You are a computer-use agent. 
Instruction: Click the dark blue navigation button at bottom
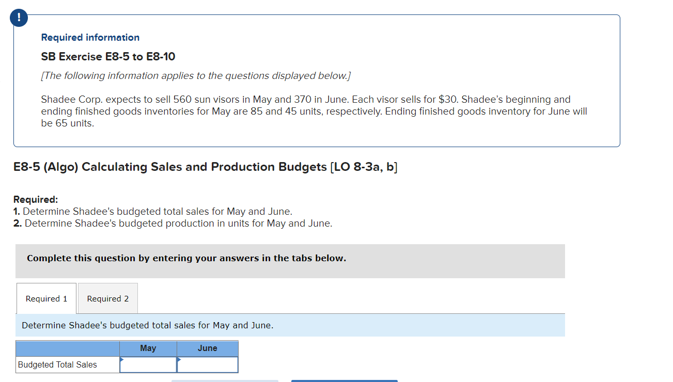[x=345, y=380]
